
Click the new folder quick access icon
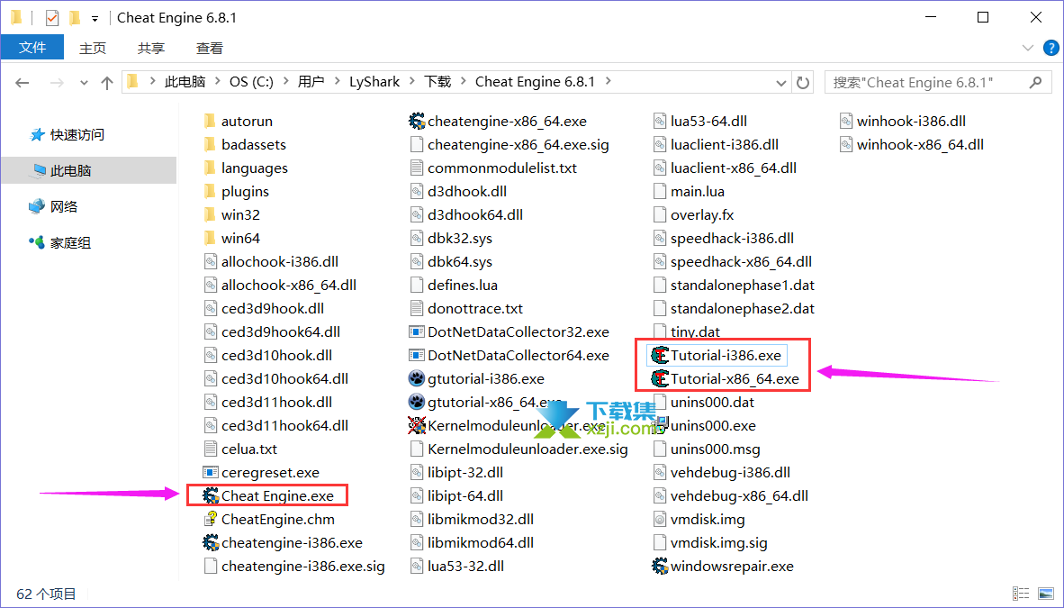click(75, 18)
